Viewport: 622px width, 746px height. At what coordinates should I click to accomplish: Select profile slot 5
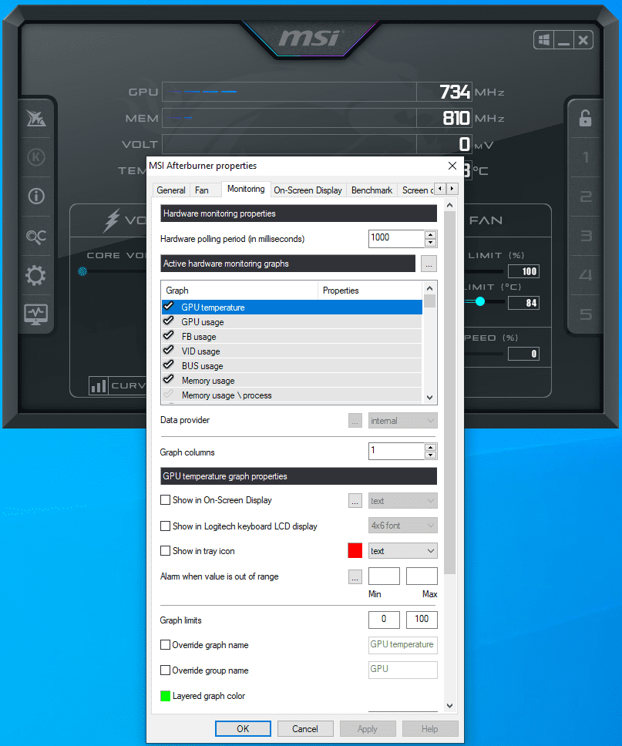586,314
